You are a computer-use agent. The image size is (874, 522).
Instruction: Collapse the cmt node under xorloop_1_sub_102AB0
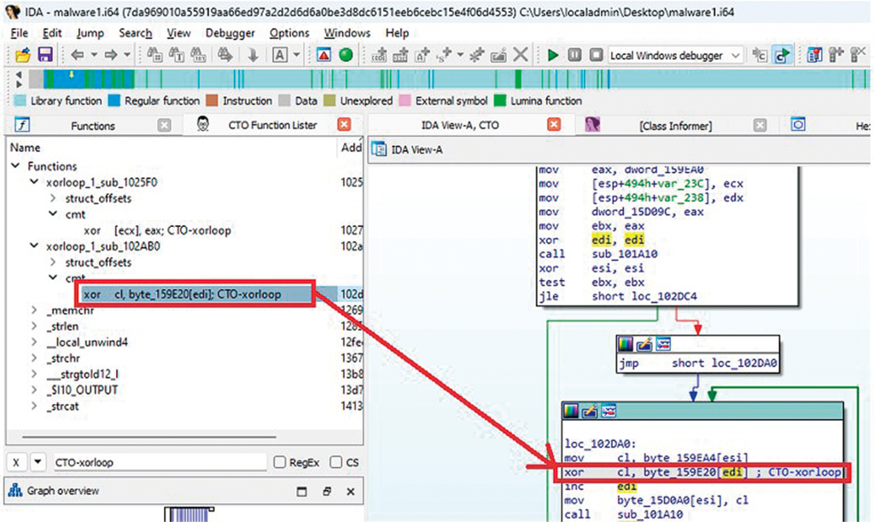coord(53,277)
